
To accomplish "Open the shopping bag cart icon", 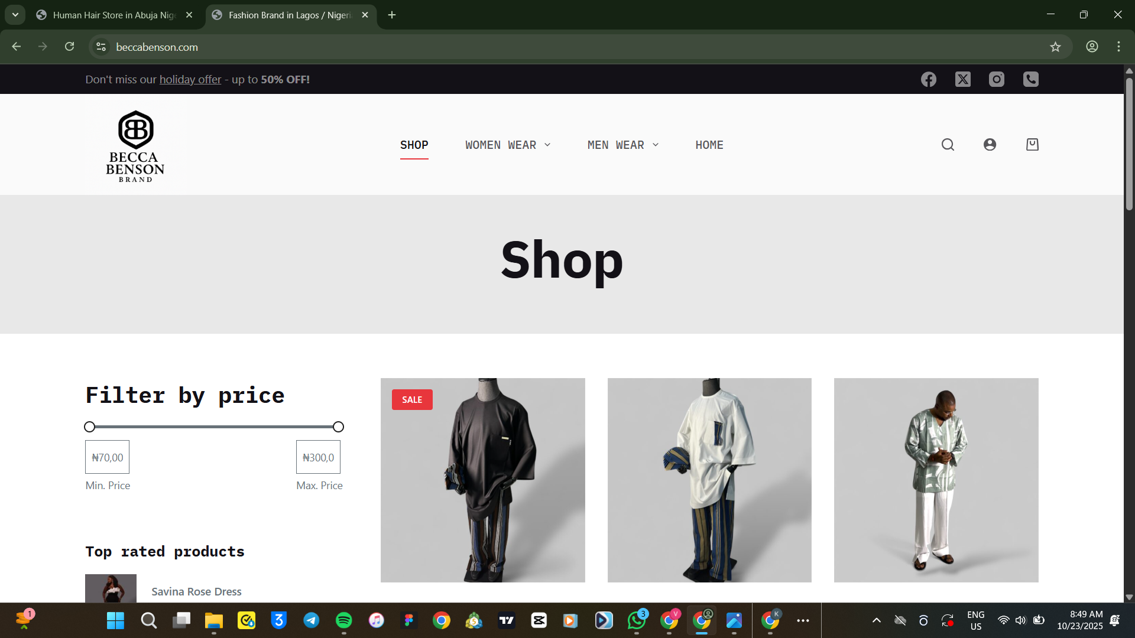I will [x=1032, y=145].
